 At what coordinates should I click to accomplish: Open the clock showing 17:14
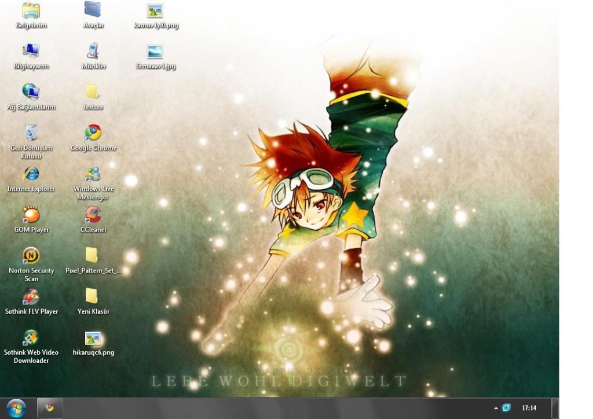point(529,408)
